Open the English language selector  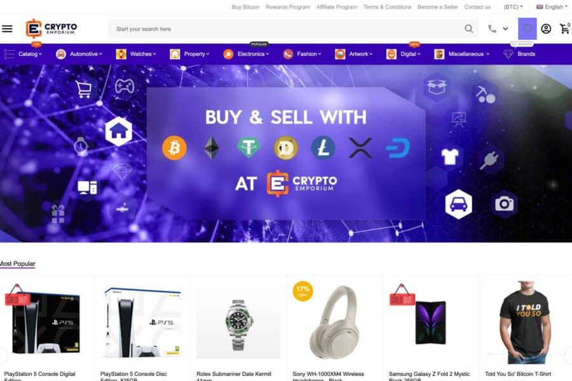tap(552, 7)
